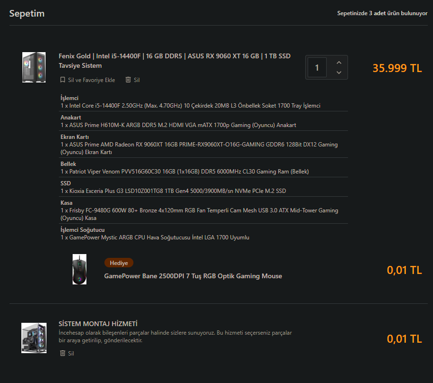The image size is (433, 383).
Task: Open Fenix Gold Tavsiye Sistem product title
Action: click(175, 61)
